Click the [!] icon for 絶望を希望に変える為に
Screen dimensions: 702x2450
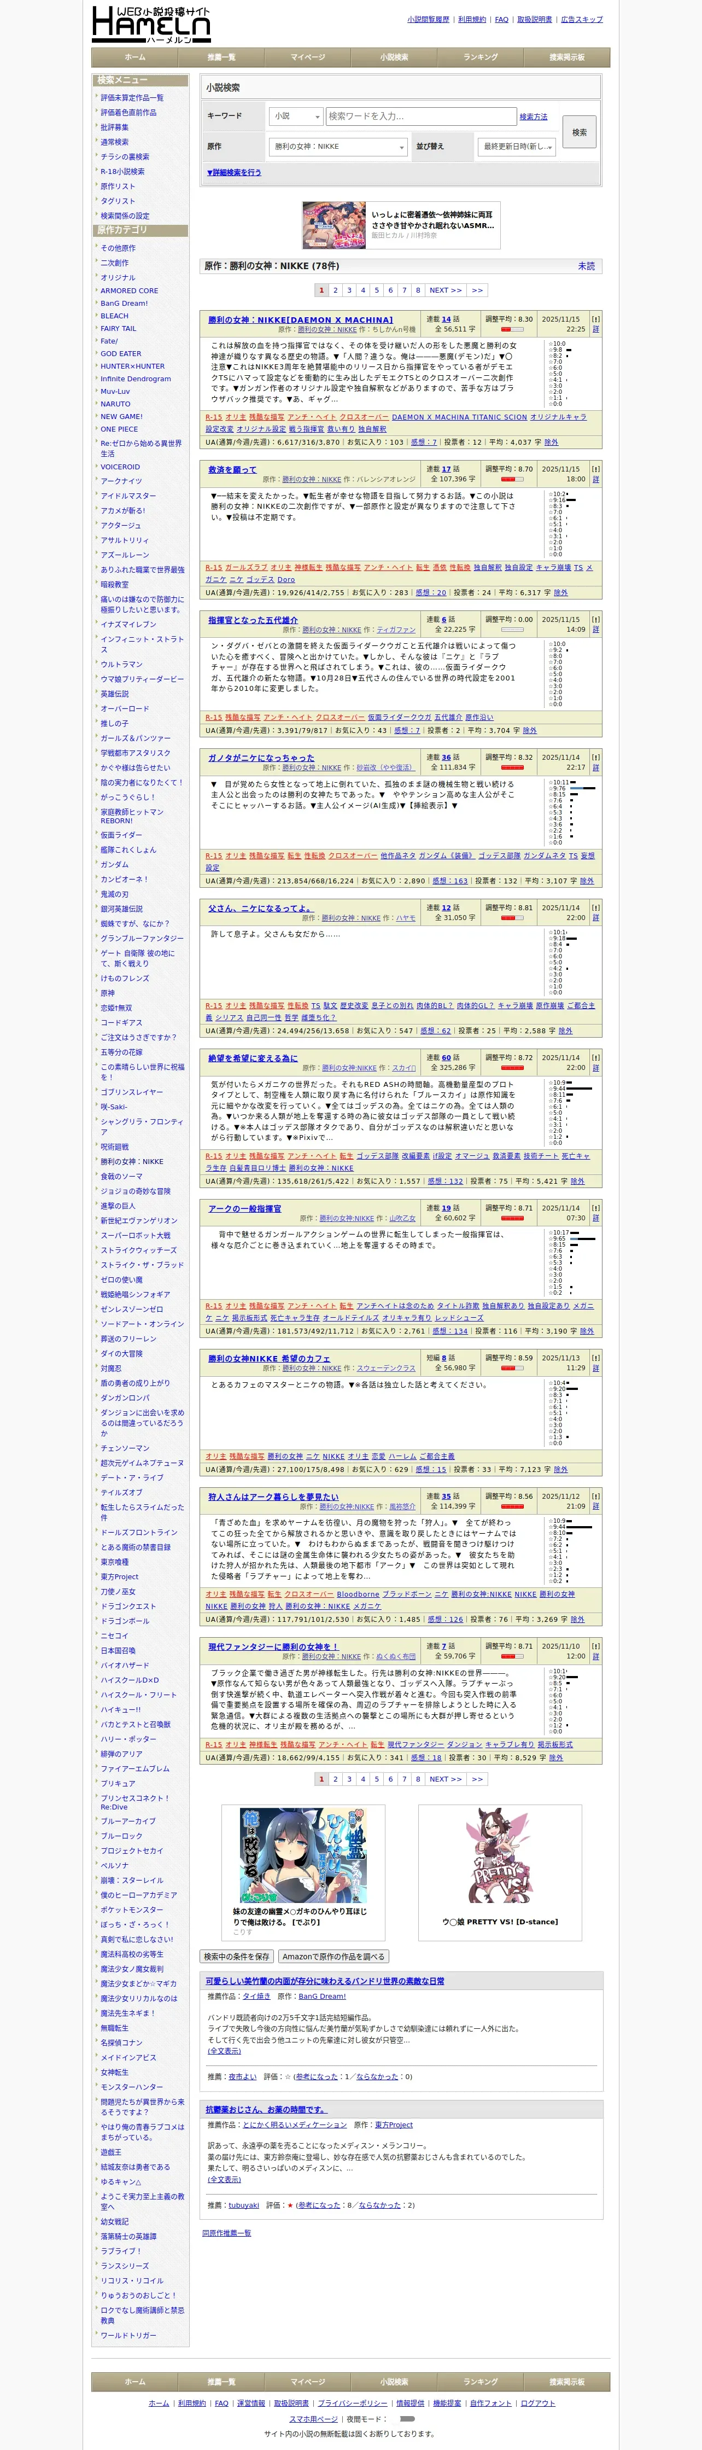click(x=595, y=1057)
